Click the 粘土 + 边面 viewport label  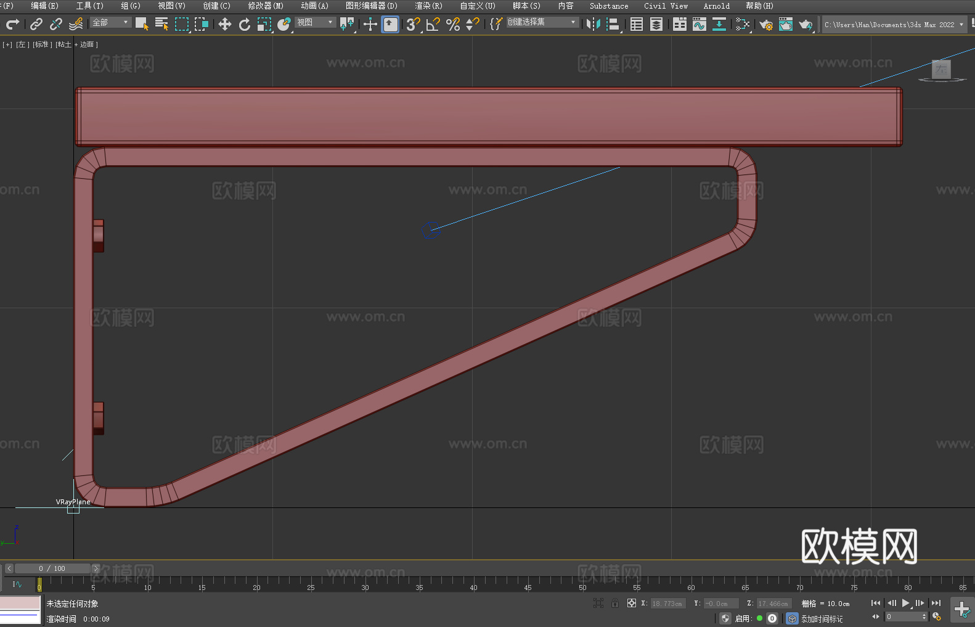pos(76,44)
